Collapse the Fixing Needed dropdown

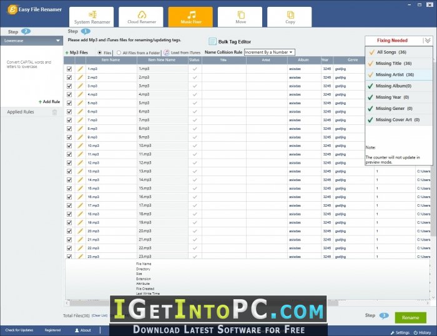pyautogui.click(x=428, y=41)
